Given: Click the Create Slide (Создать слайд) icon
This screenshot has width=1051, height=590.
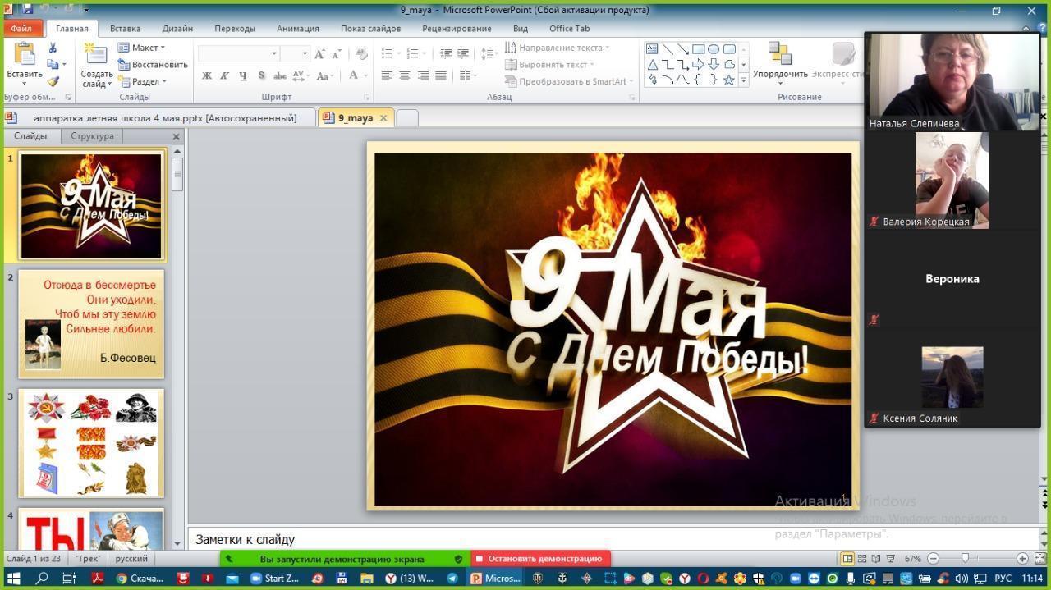Looking at the screenshot, I should 97,56.
